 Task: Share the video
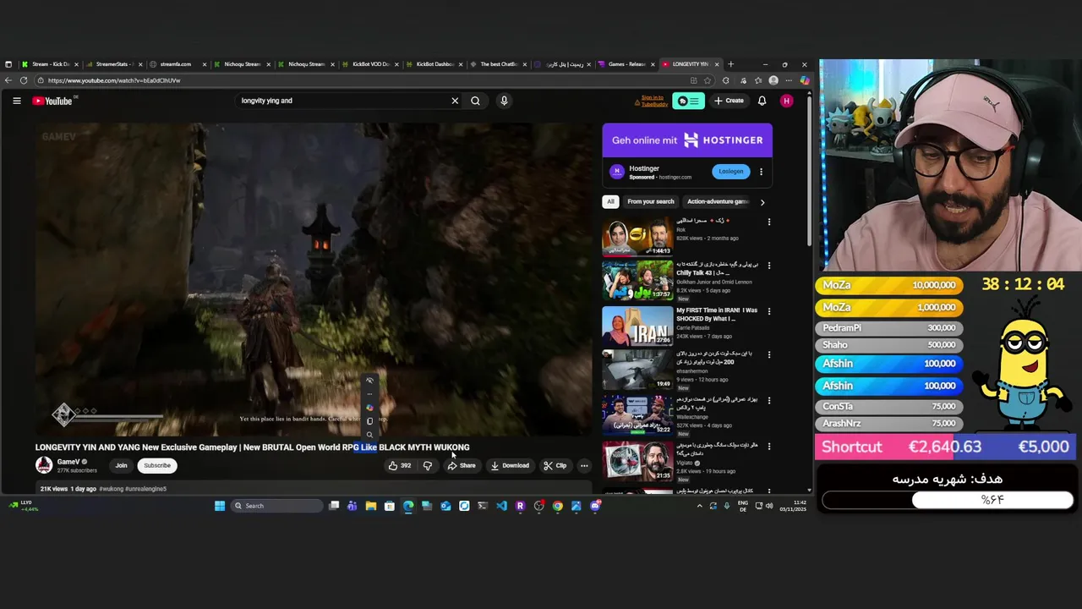pos(462,465)
